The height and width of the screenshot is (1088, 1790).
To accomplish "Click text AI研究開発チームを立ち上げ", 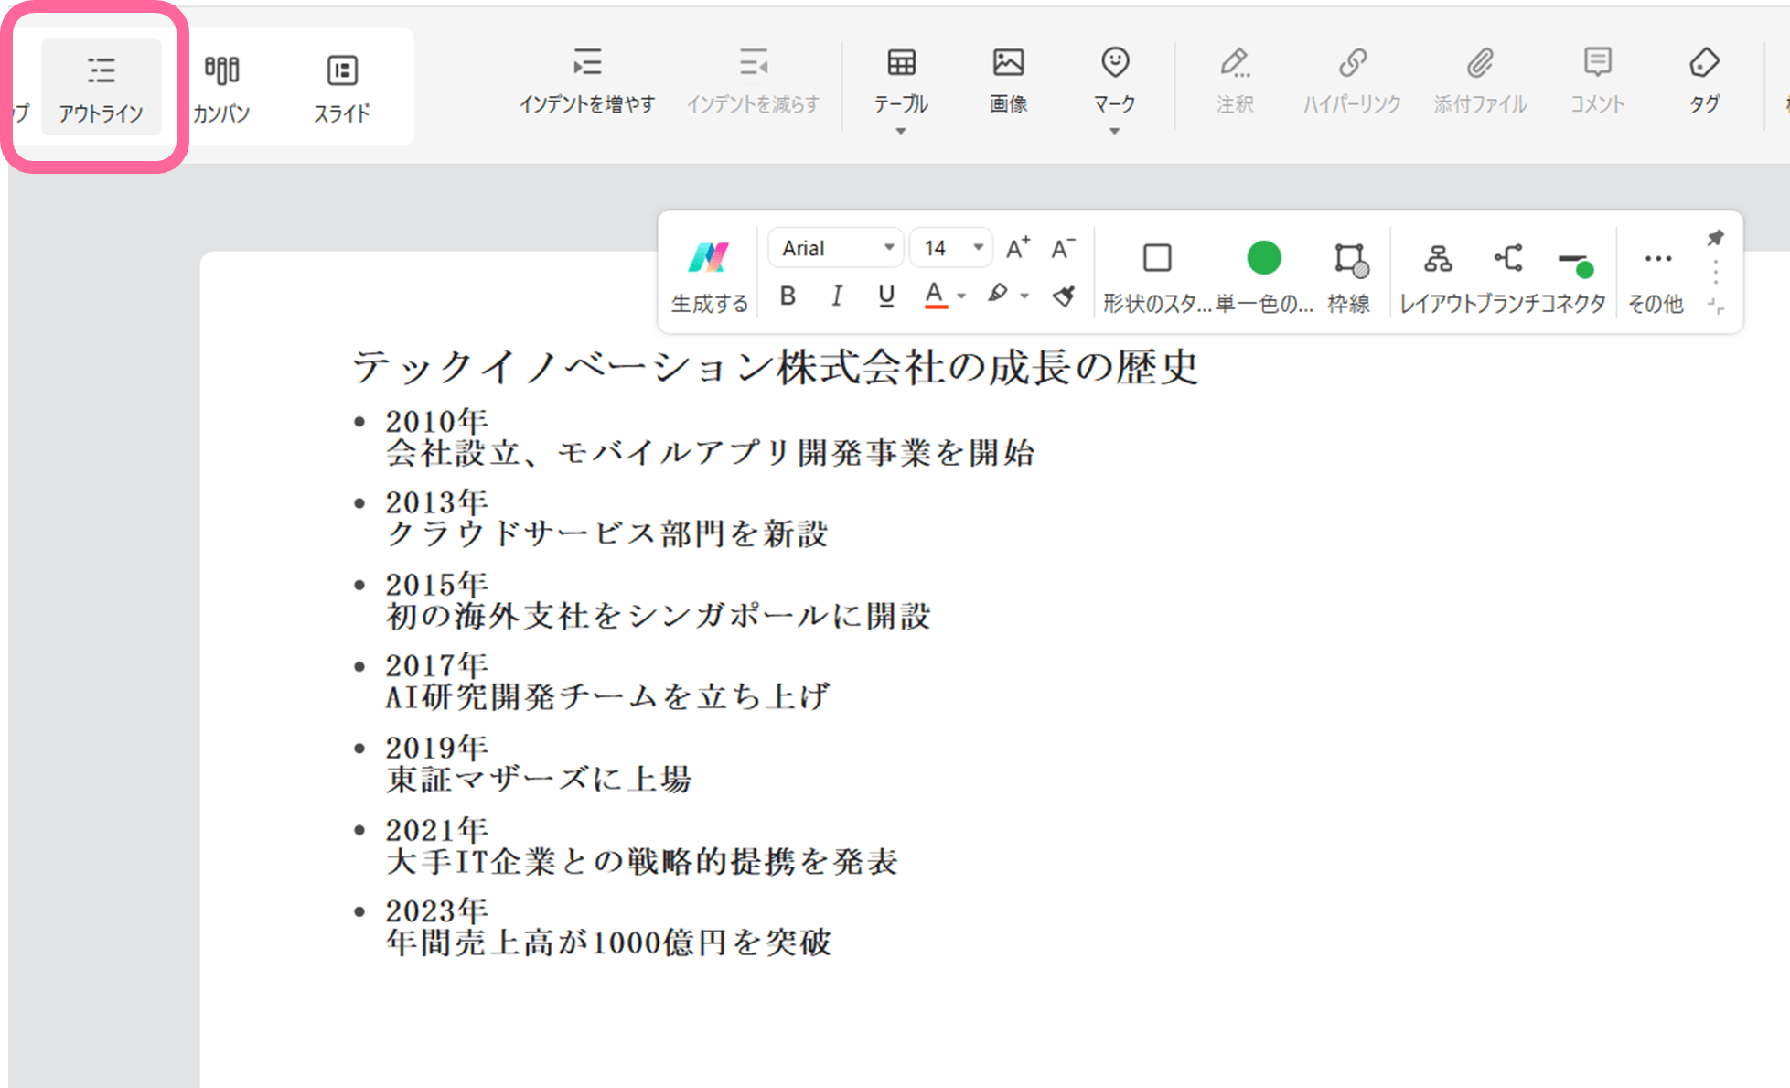I will 607,696.
